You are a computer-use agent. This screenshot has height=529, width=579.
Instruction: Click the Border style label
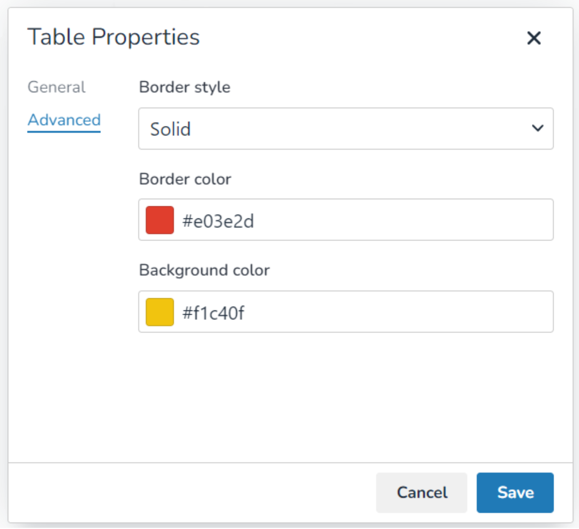coord(184,87)
